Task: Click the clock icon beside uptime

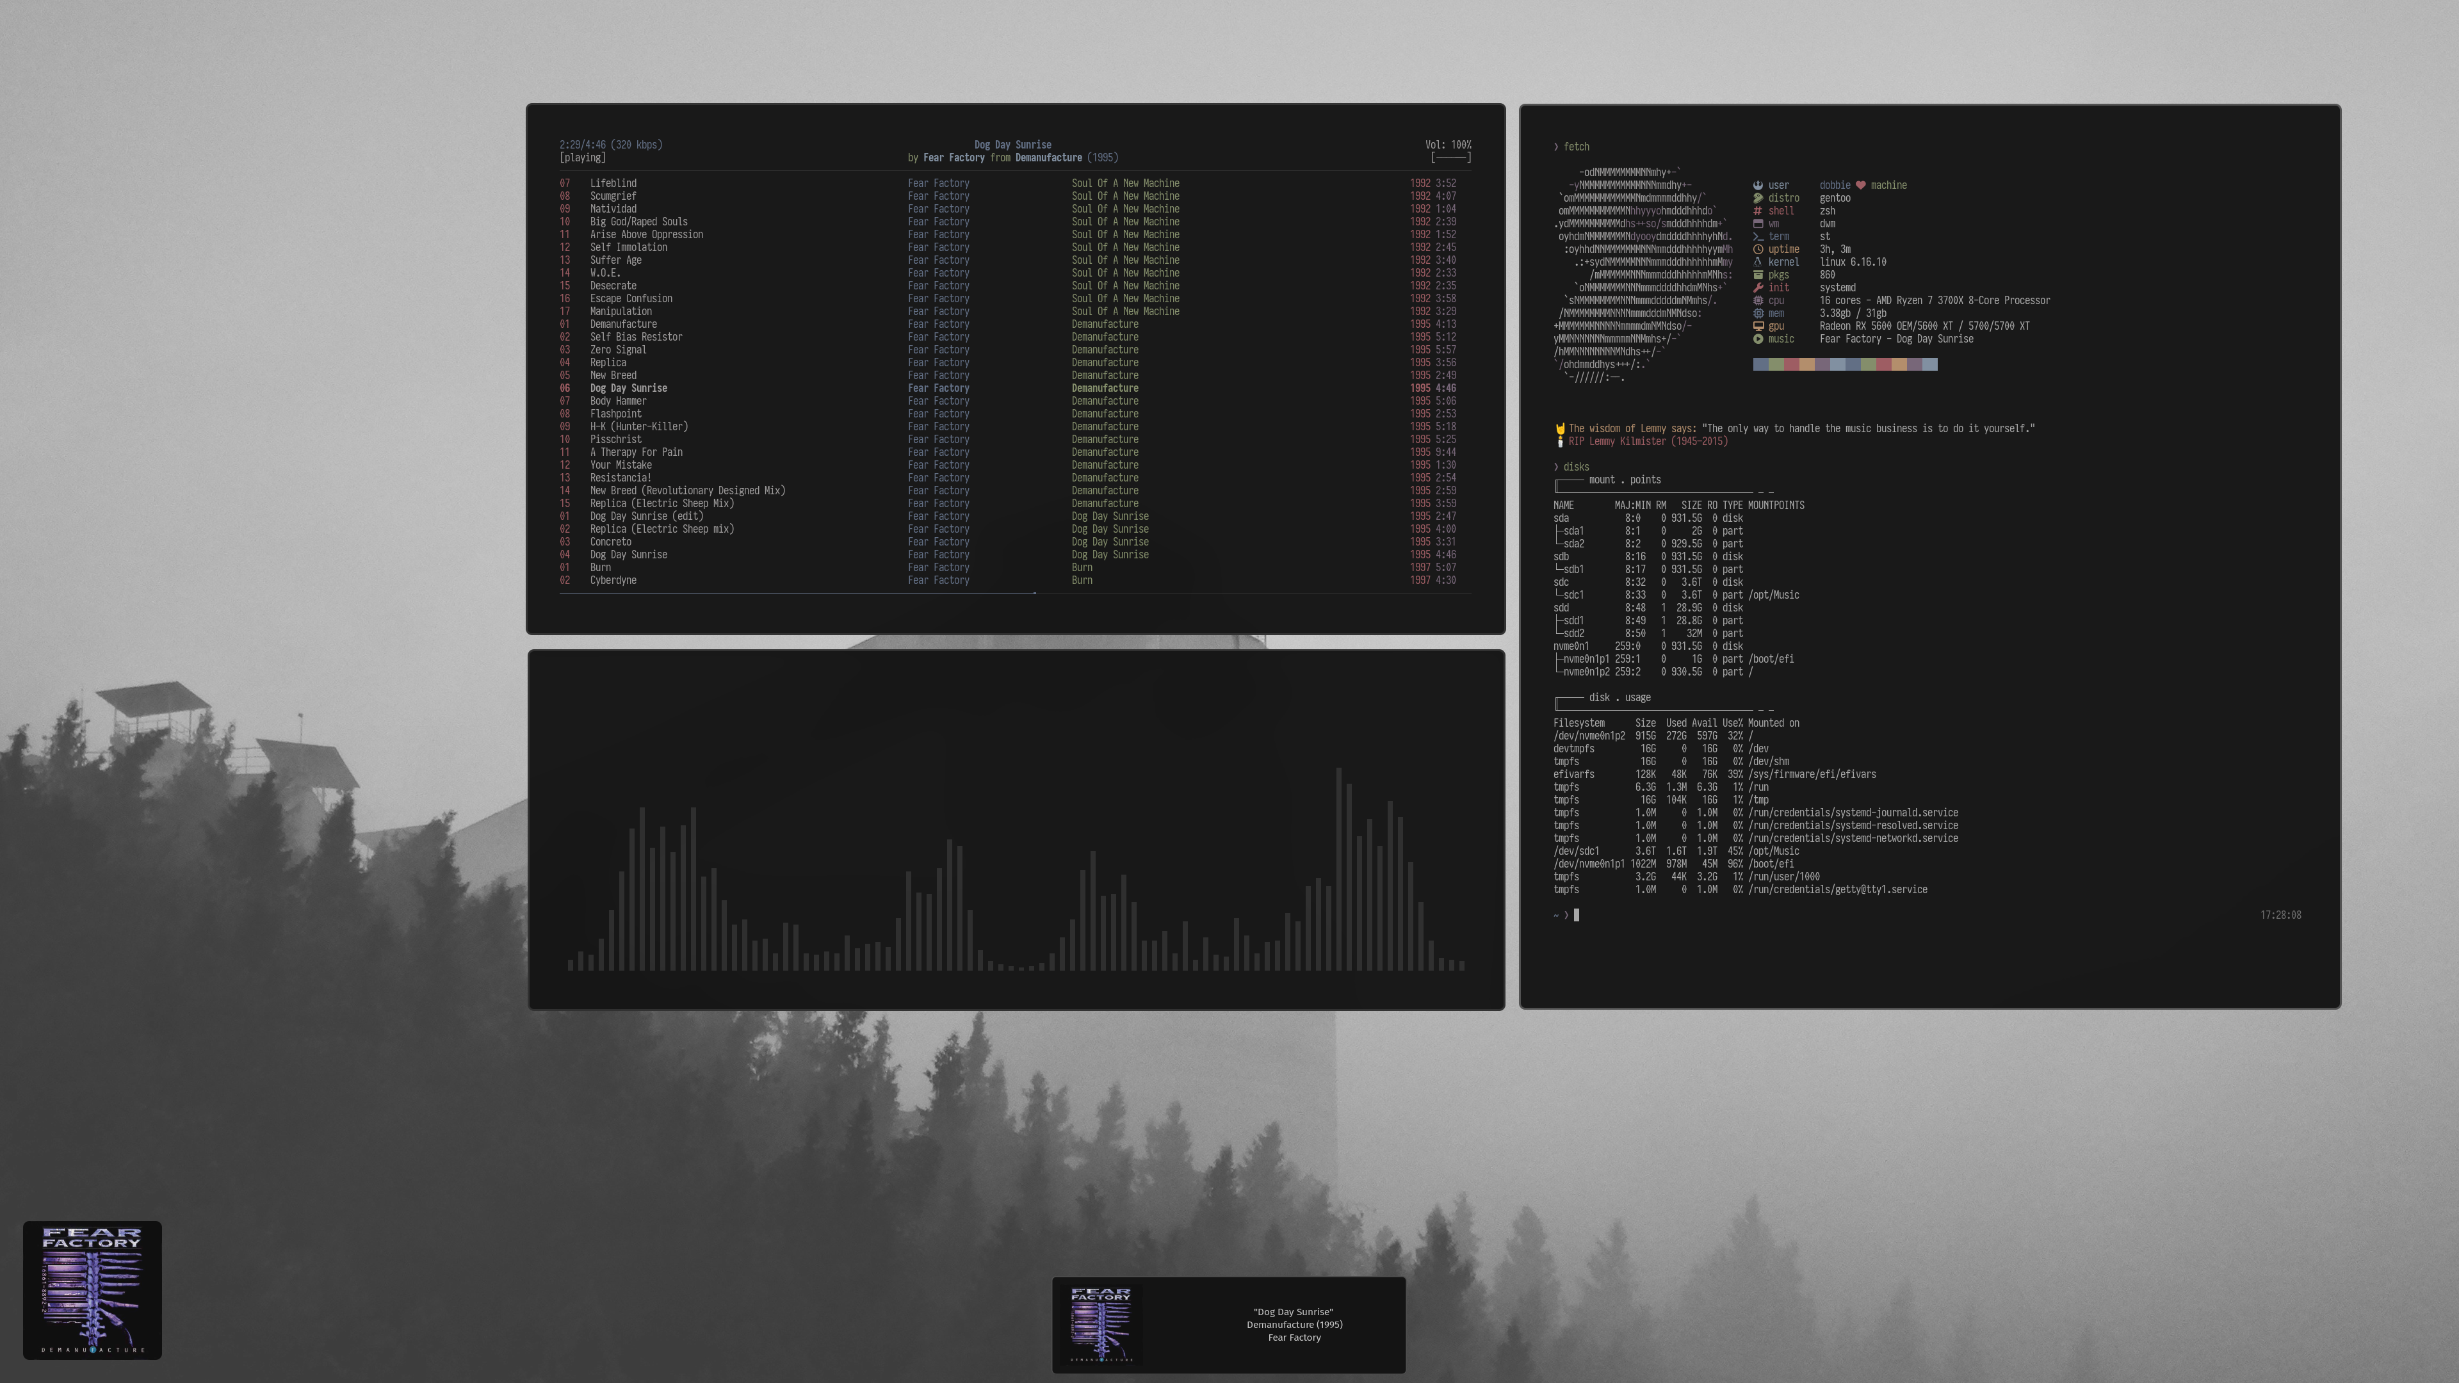Action: tap(1757, 249)
